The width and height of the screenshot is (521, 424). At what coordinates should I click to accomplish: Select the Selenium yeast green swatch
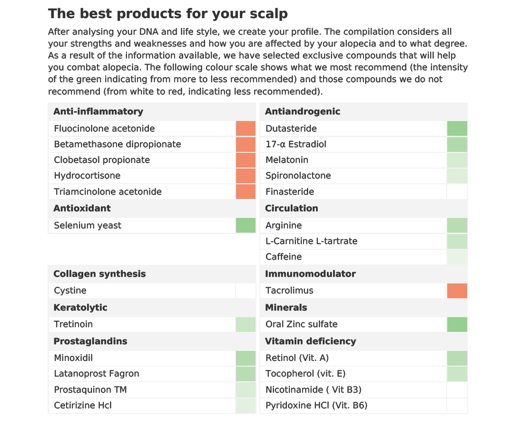click(246, 226)
